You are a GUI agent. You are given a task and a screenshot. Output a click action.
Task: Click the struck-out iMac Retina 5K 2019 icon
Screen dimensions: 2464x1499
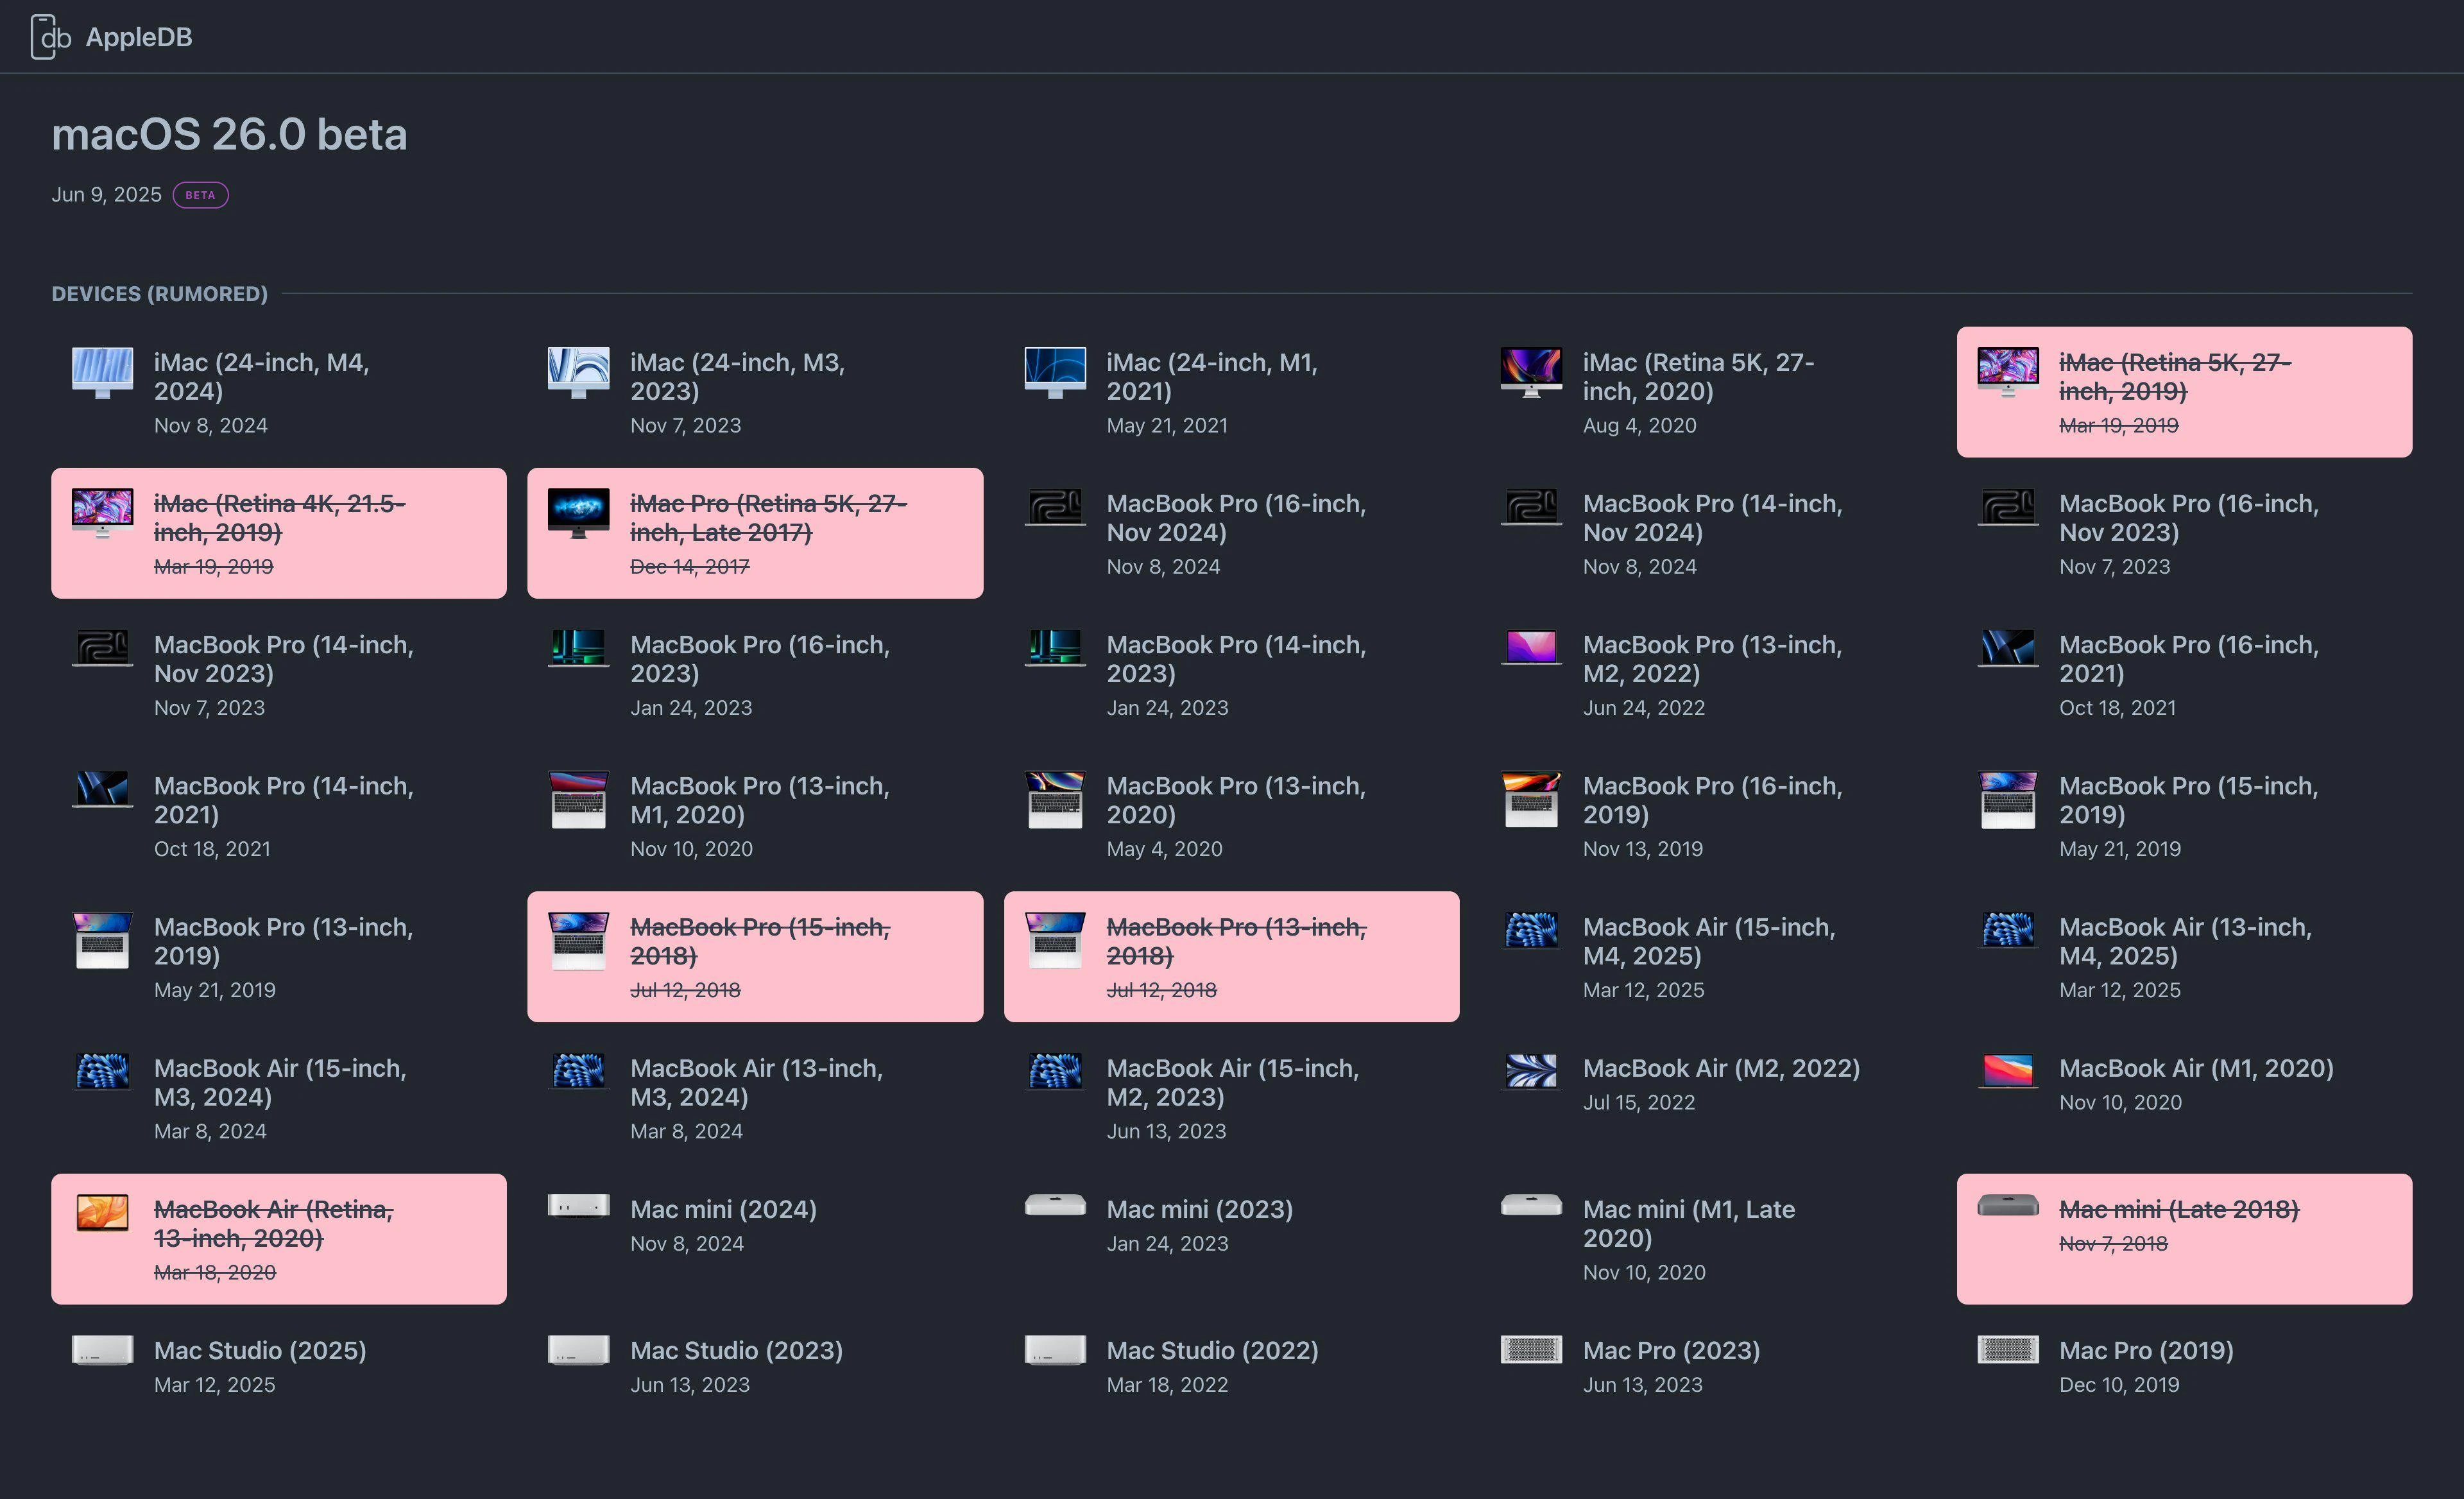(x=2007, y=372)
